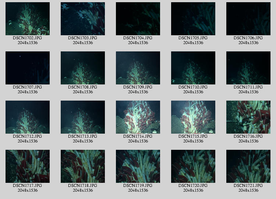This screenshot has width=276, height=199.
Task: Click the 2048x1536 size under DSCN1714.JPG
Action: (x=138, y=141)
